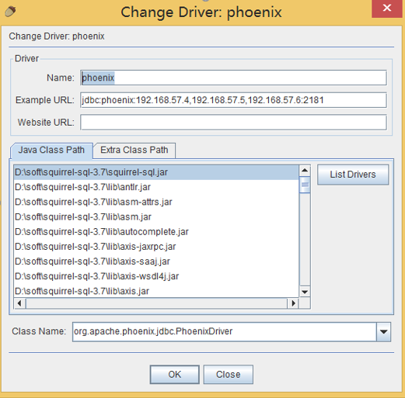Select the lib\axis.jar entry
405x398 pixels.
(x=156, y=291)
